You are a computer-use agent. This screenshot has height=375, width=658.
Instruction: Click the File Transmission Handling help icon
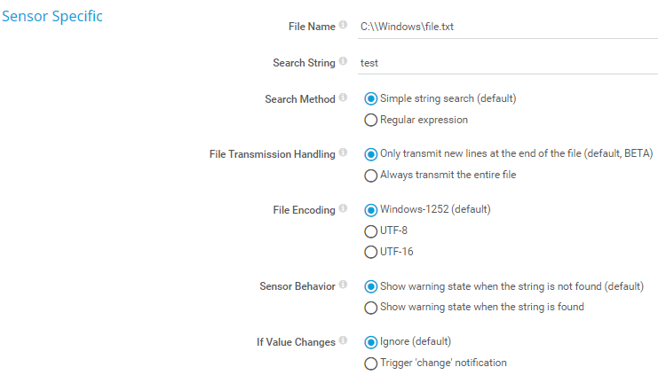343,153
